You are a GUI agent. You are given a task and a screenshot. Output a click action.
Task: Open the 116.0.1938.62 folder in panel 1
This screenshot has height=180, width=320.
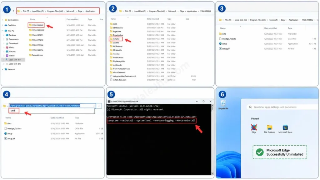[36, 25]
